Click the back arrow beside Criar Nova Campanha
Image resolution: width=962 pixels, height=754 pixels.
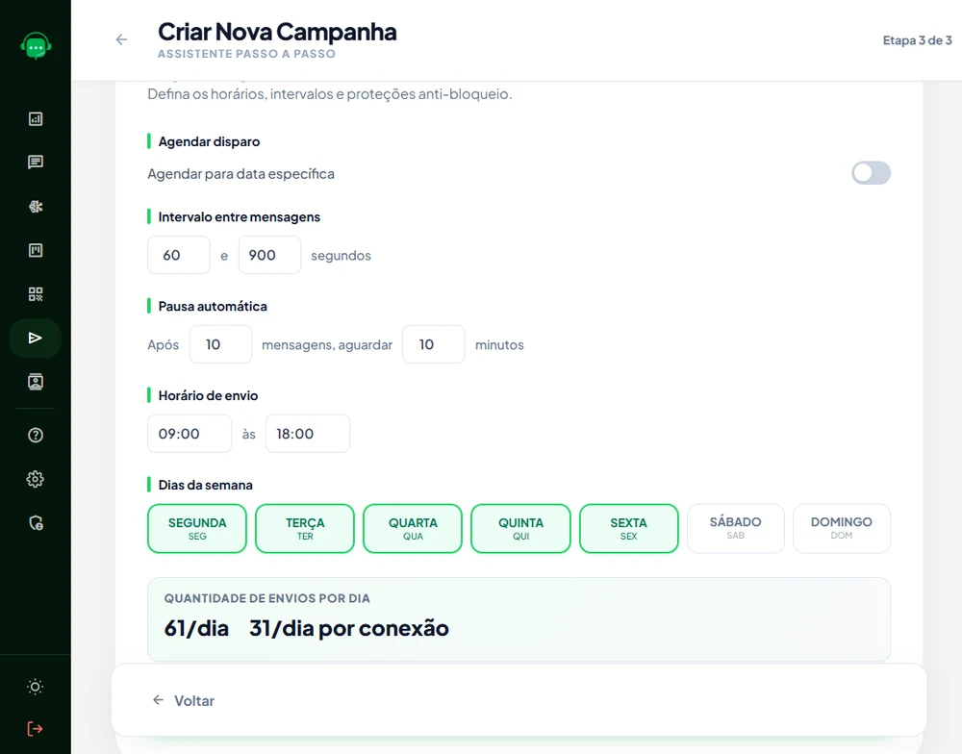121,39
